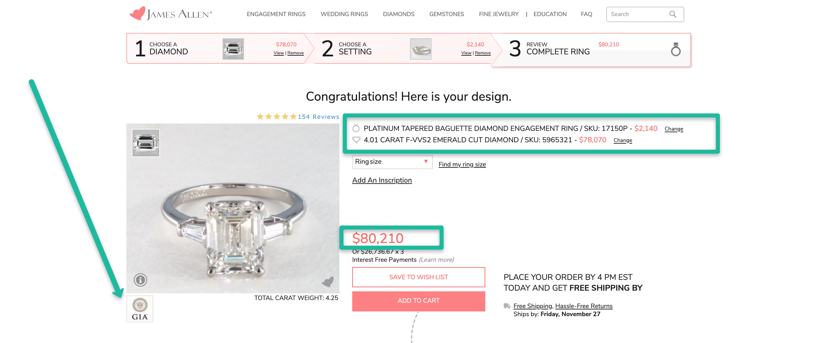Image resolution: width=816 pixels, height=343 pixels.
Task: Click the complete ring icon in step 3
Action: [676, 49]
